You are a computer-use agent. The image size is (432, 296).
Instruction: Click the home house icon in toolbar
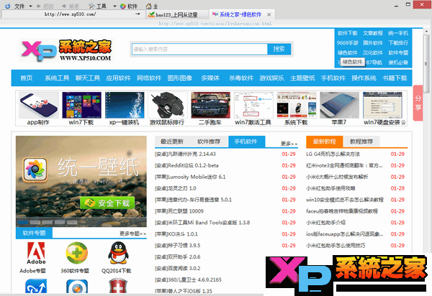coord(148,6)
